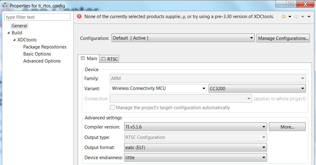
Task: Click the Manage Configurations button
Action: (283, 38)
